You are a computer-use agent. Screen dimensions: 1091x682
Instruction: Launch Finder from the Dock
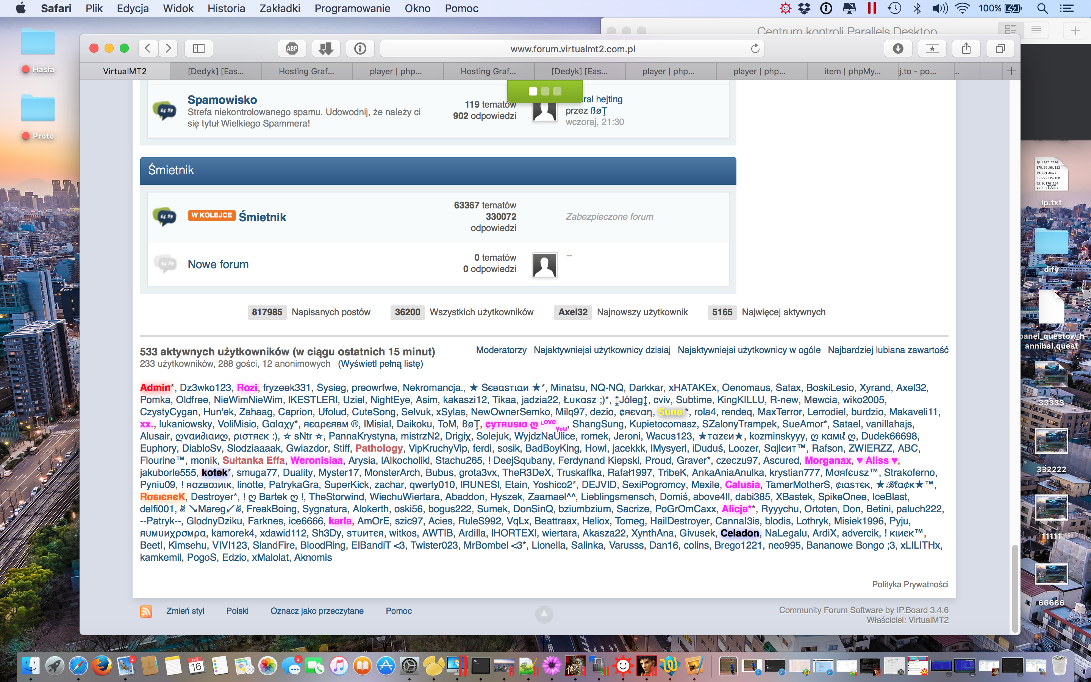tap(31, 665)
